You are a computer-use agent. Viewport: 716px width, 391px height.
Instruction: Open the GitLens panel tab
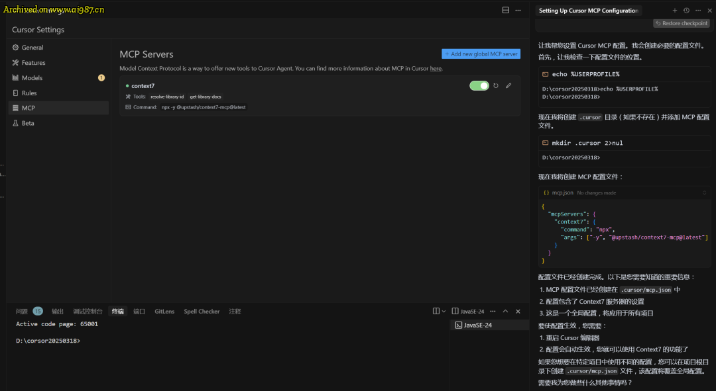point(164,311)
